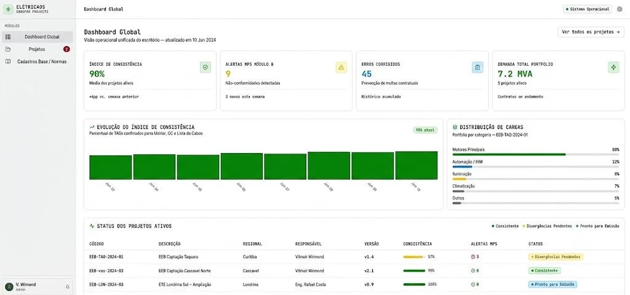Click the settings gear icon in header
630x295 pixels.
[x=619, y=9]
